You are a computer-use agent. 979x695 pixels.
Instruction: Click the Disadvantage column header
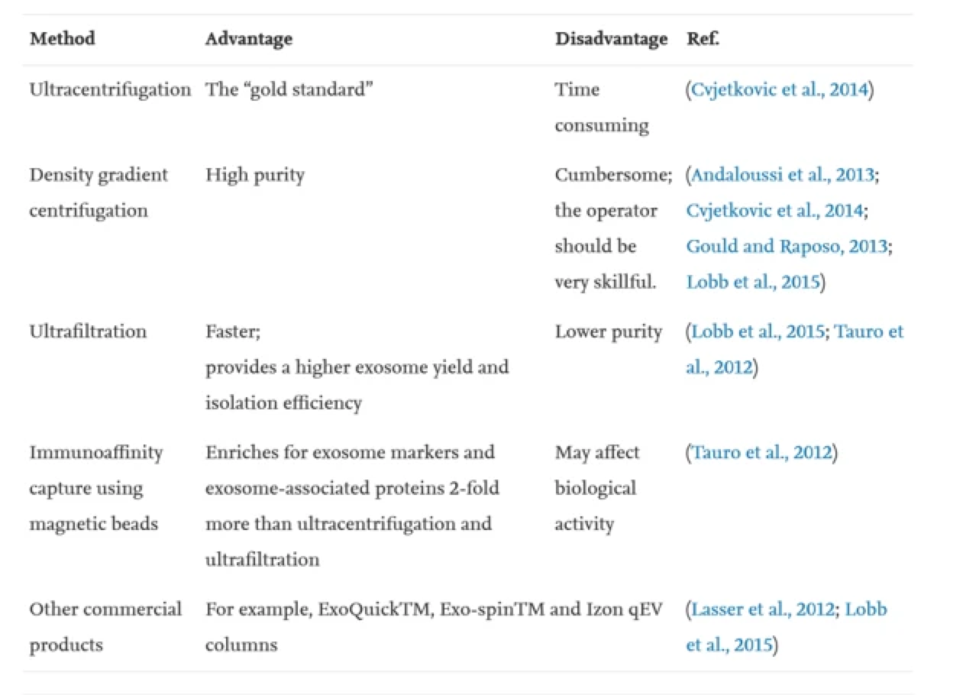611,38
